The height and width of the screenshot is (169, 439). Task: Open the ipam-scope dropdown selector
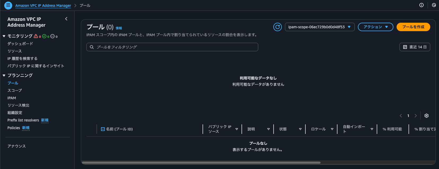click(x=320, y=27)
